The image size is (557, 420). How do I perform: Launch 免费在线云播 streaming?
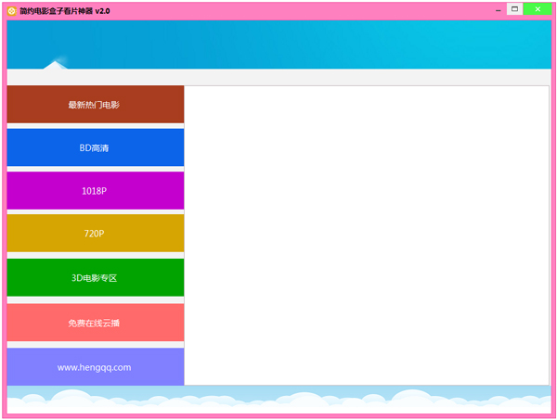pyautogui.click(x=95, y=323)
